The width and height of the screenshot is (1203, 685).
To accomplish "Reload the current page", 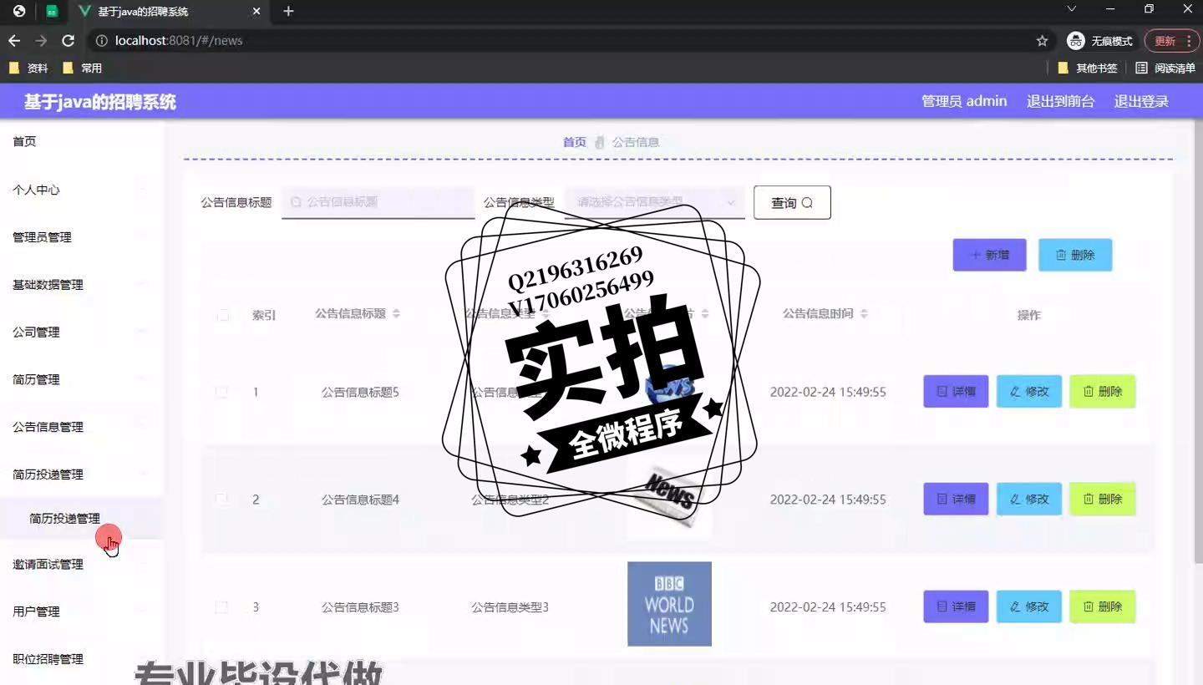I will pyautogui.click(x=69, y=41).
